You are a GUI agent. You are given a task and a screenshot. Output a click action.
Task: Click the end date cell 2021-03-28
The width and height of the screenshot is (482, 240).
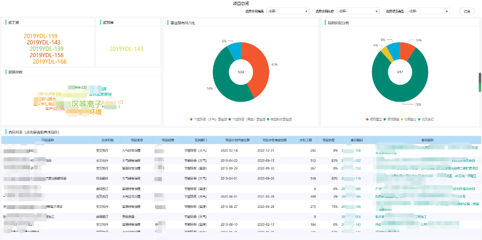(x=265, y=196)
